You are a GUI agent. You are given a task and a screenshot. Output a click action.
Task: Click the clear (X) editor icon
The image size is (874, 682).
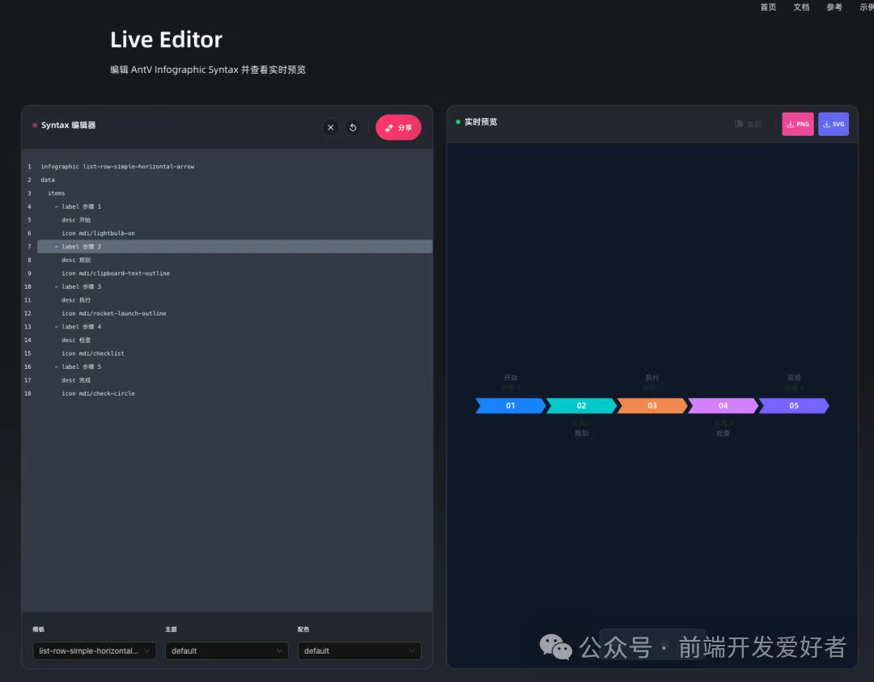(x=330, y=128)
